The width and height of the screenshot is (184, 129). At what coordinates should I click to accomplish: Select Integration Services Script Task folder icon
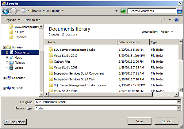pyautogui.click(x=51, y=79)
